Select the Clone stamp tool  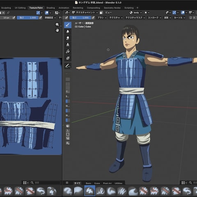coord(68,45)
